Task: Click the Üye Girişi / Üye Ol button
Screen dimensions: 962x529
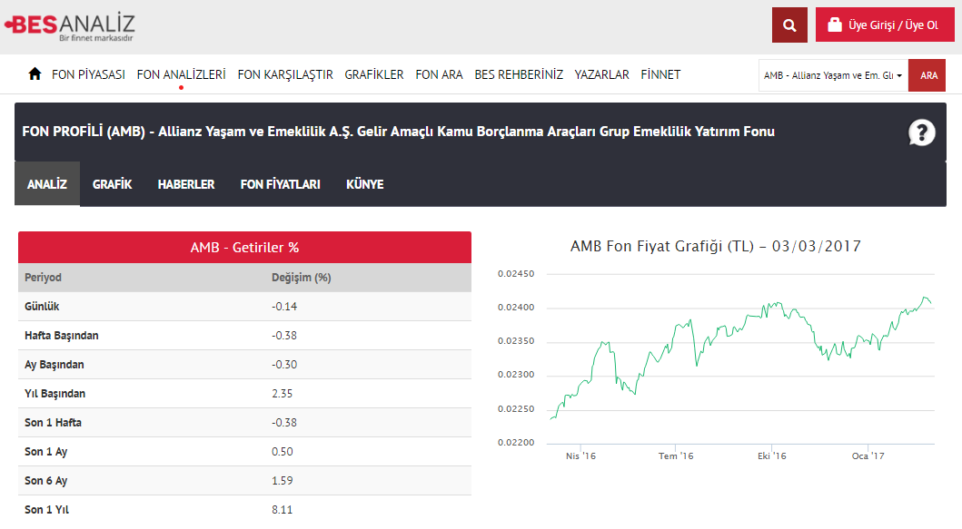Action: tap(885, 25)
